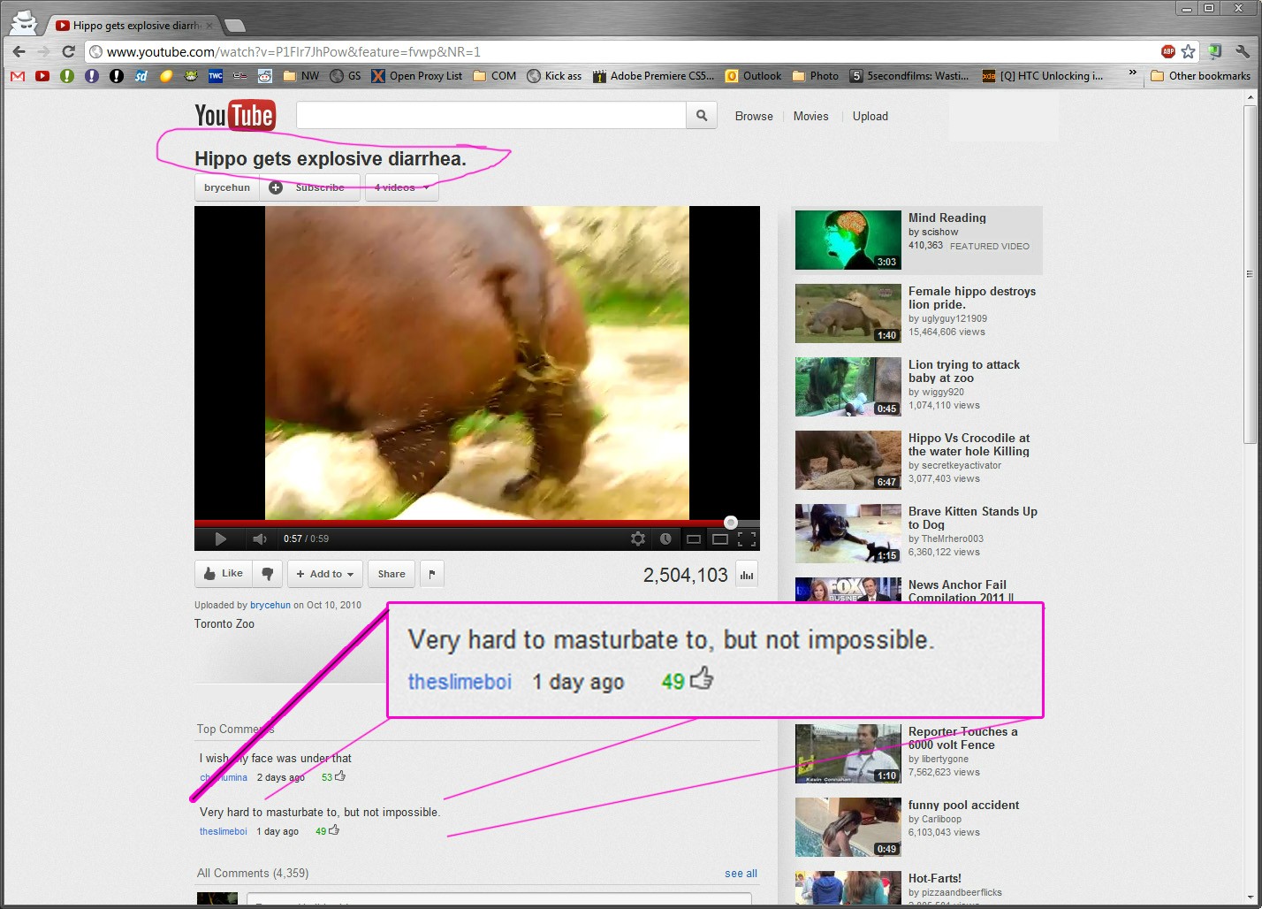
Task: Click see all comments link
Action: click(x=741, y=874)
